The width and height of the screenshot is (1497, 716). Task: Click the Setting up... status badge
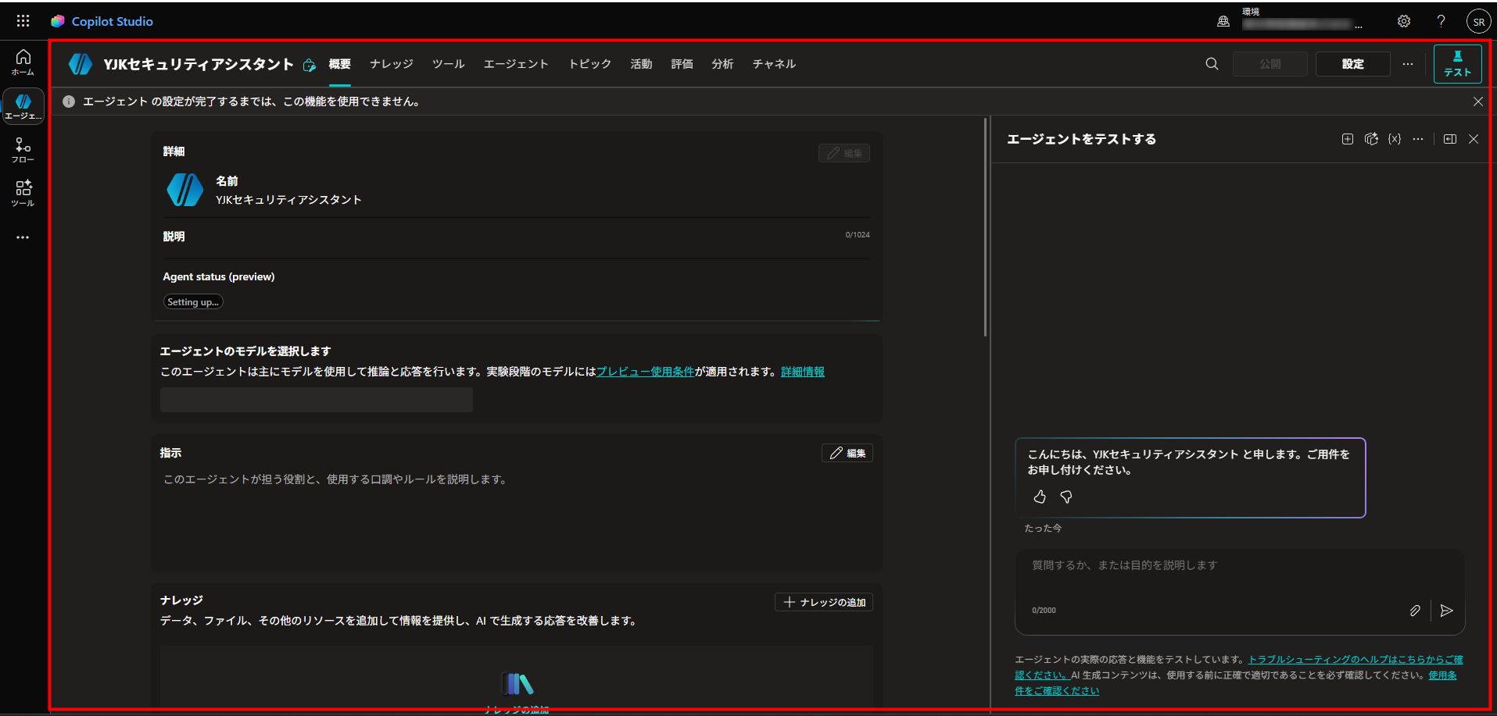pos(193,302)
